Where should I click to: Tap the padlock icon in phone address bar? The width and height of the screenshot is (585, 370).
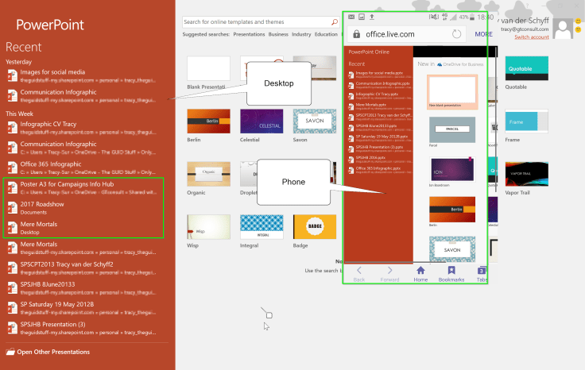[x=357, y=34]
